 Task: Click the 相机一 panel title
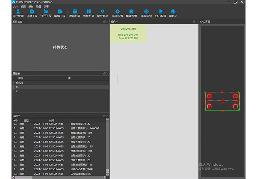click(114, 22)
